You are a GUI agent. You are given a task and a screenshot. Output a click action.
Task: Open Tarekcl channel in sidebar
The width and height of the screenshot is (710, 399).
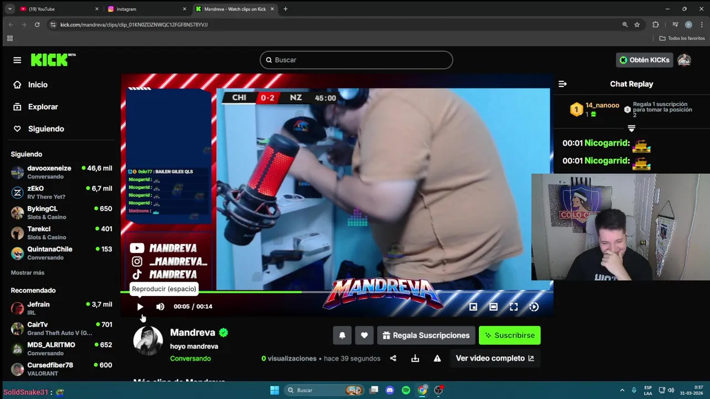click(x=61, y=233)
